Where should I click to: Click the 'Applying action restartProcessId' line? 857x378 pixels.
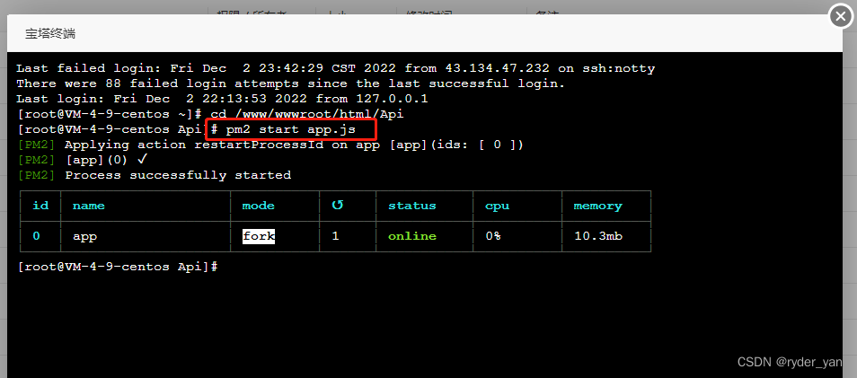tap(270, 145)
